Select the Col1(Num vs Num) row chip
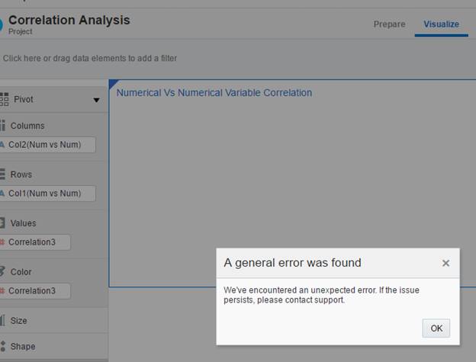476x362 pixels. click(49, 194)
